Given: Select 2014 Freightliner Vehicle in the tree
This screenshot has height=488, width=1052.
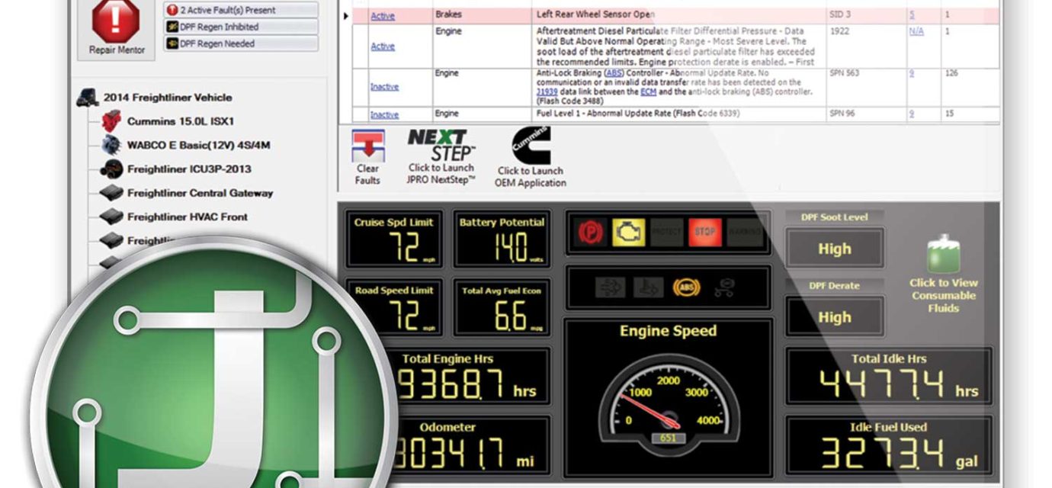Looking at the screenshot, I should [168, 98].
